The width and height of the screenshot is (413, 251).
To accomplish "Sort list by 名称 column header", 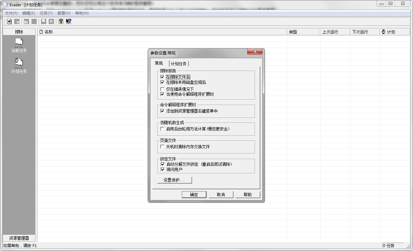I will point(49,32).
